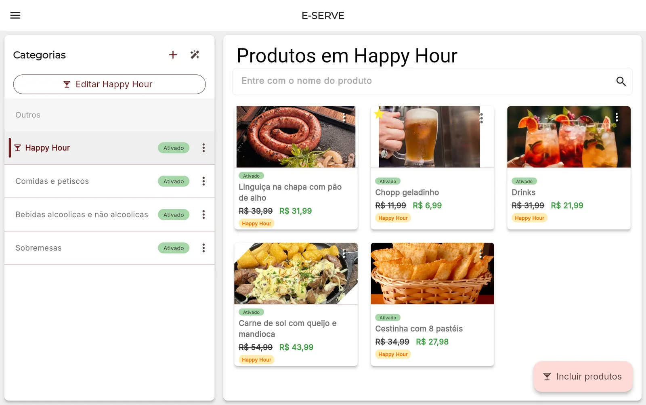Open options menu for Sobremesas category
This screenshot has width=646, height=405.
[x=203, y=248]
